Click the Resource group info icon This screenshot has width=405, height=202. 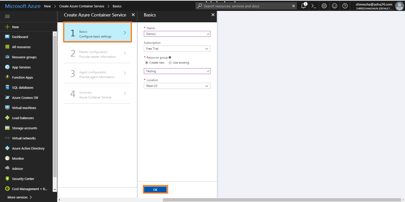click(170, 57)
